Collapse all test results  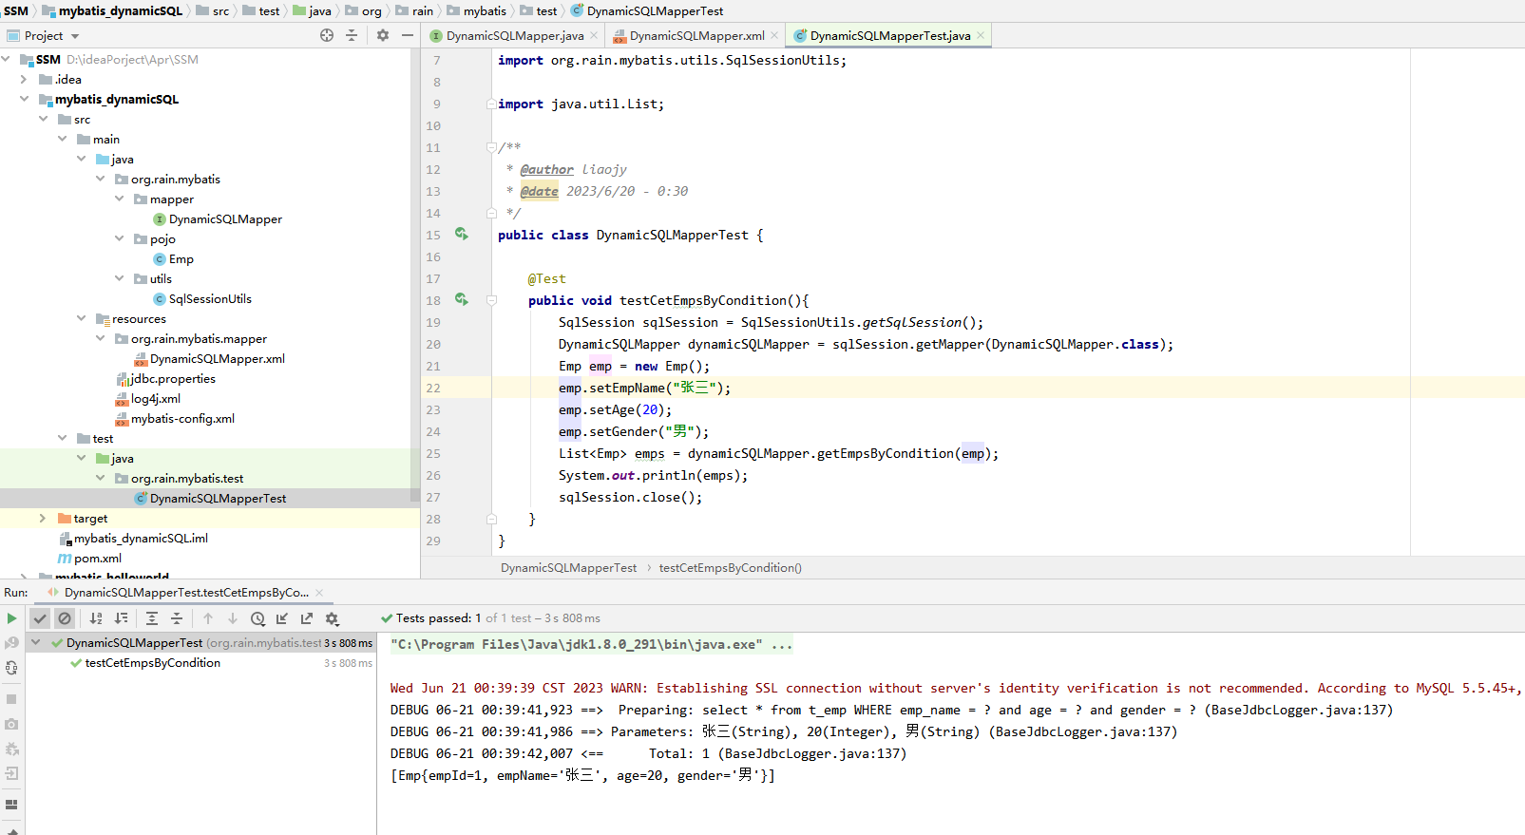177,618
